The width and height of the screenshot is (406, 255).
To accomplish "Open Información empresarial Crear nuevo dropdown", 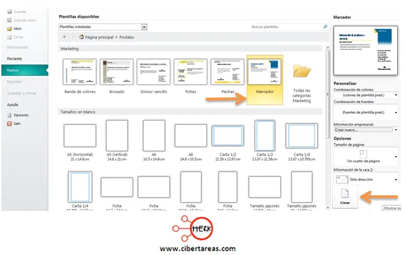I will [396, 130].
